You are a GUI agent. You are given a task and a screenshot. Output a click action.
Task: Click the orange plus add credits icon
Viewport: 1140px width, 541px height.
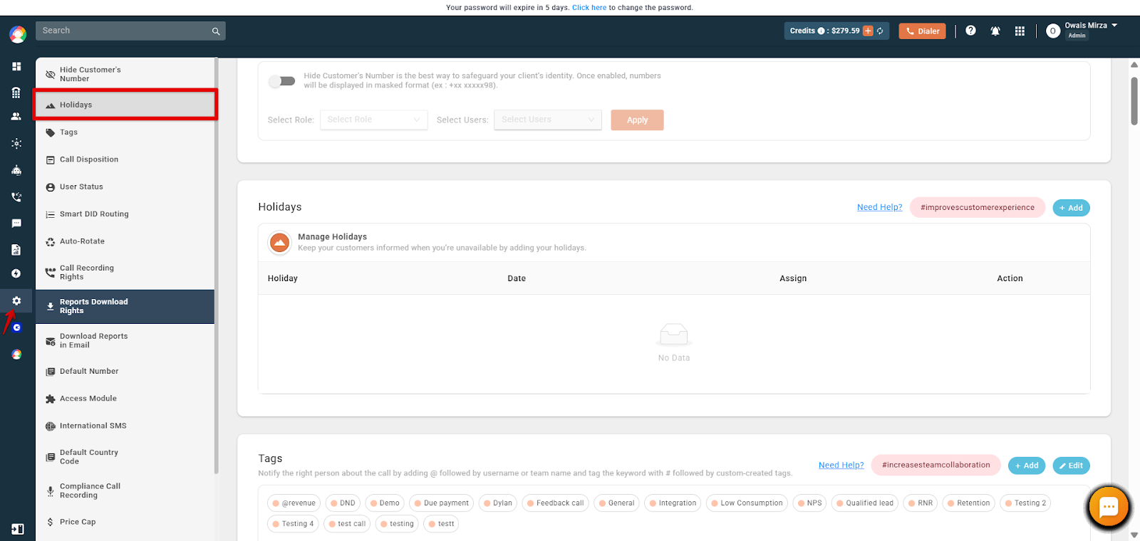coord(868,31)
